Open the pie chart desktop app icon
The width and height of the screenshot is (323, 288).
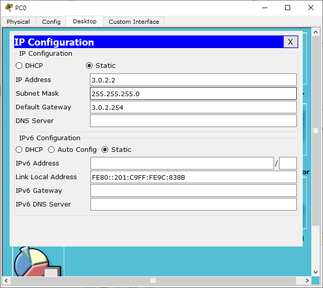[x=38, y=261]
